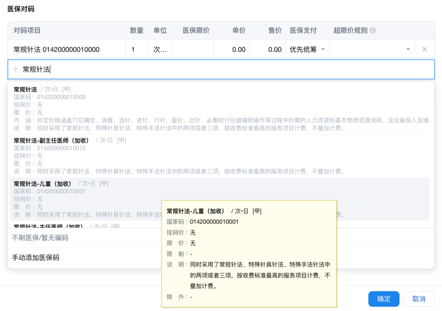The width and height of the screenshot is (442, 311).
Task: Click the 售价 field showing 0.00
Action: [x=268, y=50]
